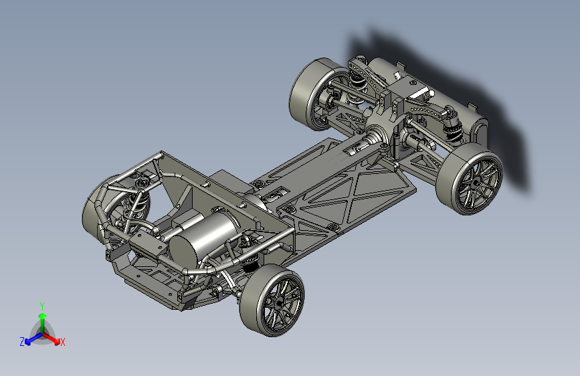Screen dimensions: 580x376
Task: Select the rear wheel with visible spoked rim
Action: tap(469, 179)
